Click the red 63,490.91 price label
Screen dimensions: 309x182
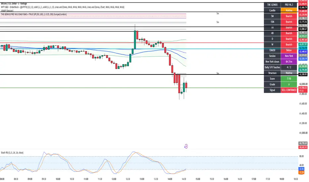pyautogui.click(x=303, y=4)
